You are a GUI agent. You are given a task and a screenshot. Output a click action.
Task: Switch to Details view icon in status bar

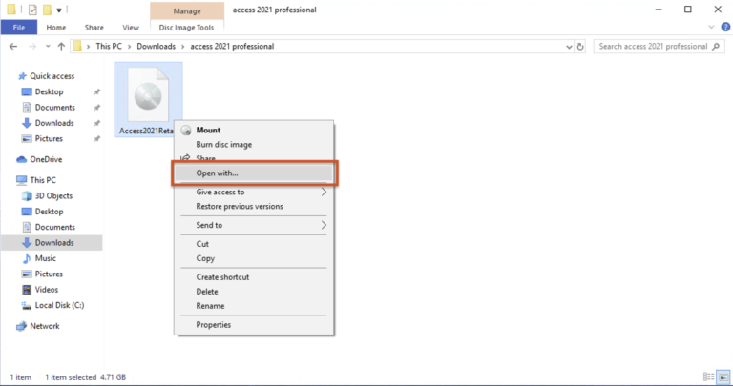tap(709, 376)
